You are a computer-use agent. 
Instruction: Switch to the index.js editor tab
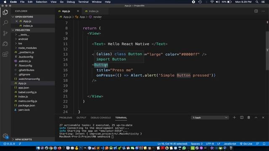[x=94, y=11]
